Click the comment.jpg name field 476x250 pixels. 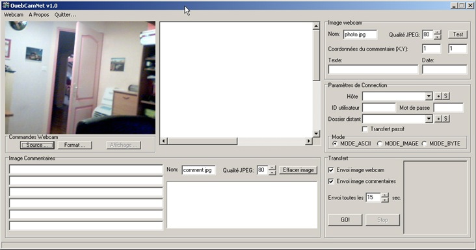[x=198, y=170]
